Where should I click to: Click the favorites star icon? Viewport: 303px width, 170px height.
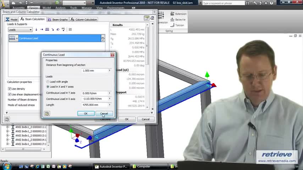coord(266,3)
